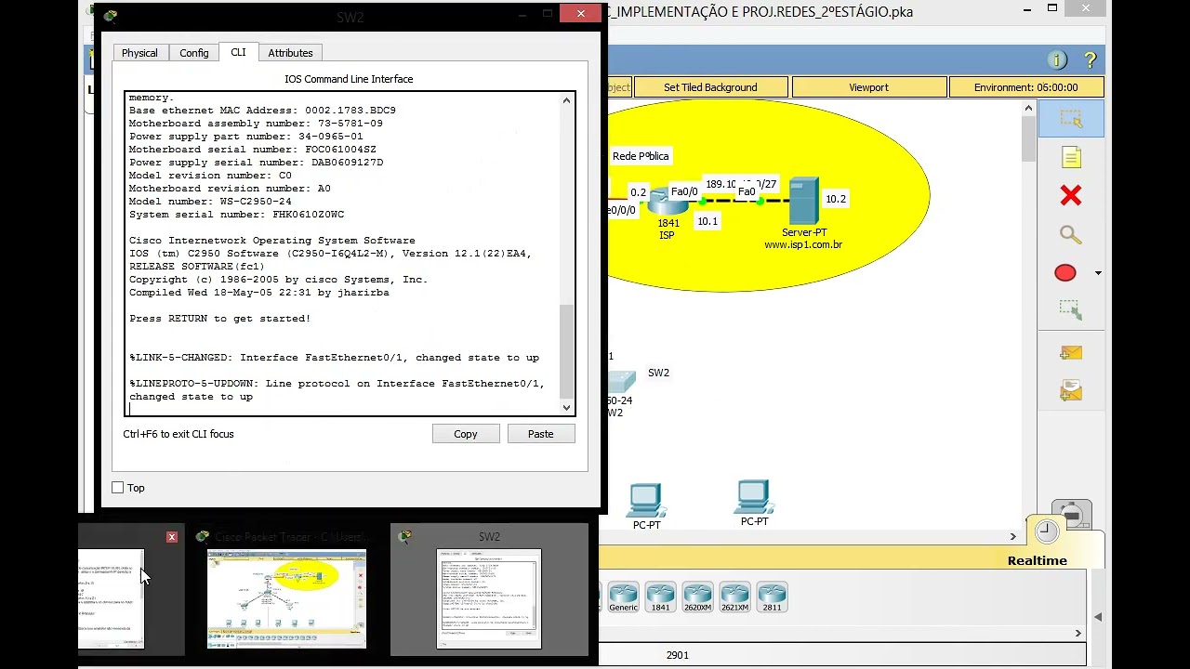Click the 2901 device name label
This screenshot has width=1190, height=669.
coord(678,655)
